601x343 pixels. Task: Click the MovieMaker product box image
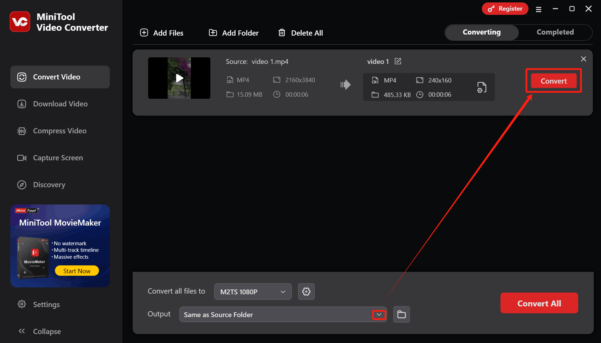[x=33, y=257]
